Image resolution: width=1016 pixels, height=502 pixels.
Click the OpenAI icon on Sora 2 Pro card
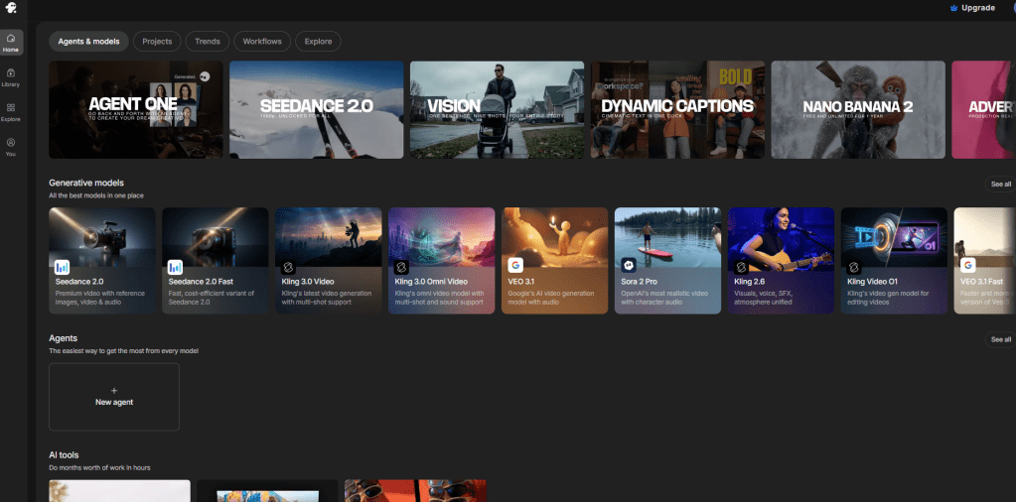pos(629,265)
